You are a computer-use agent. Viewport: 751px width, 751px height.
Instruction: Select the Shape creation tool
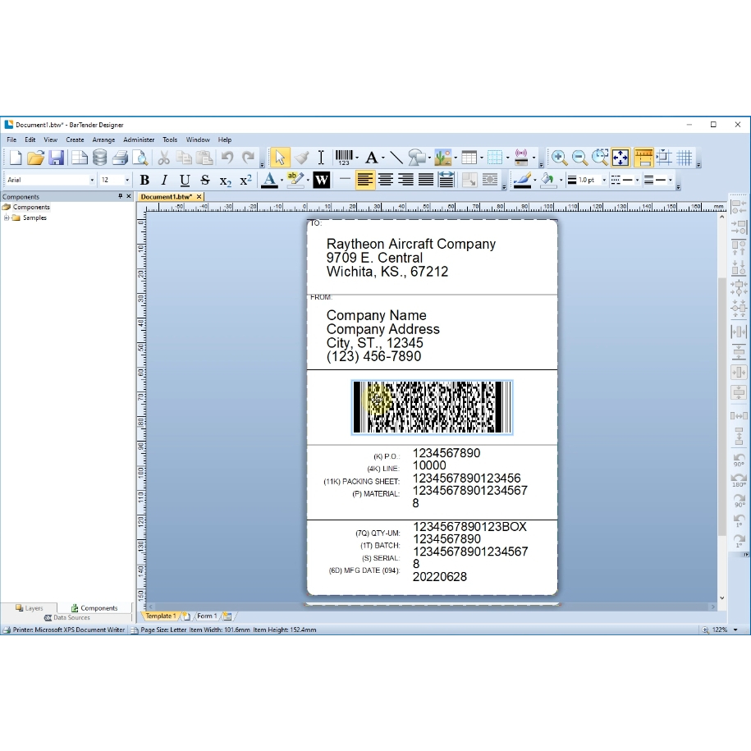[417, 158]
